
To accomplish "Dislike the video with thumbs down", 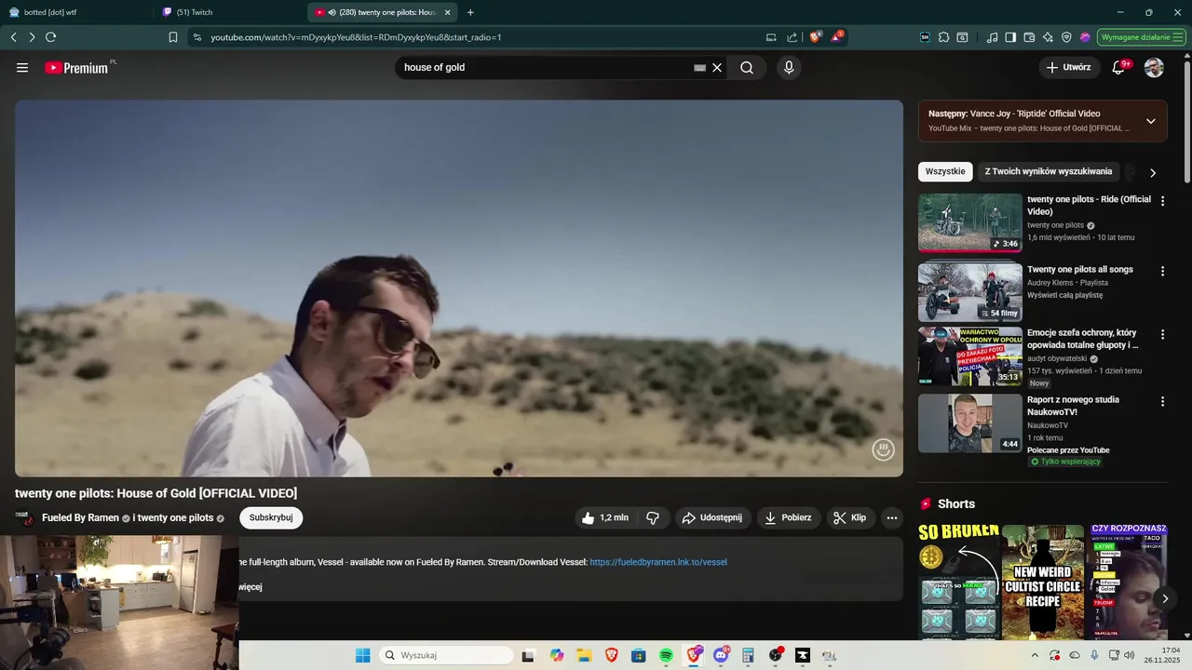I will (653, 518).
